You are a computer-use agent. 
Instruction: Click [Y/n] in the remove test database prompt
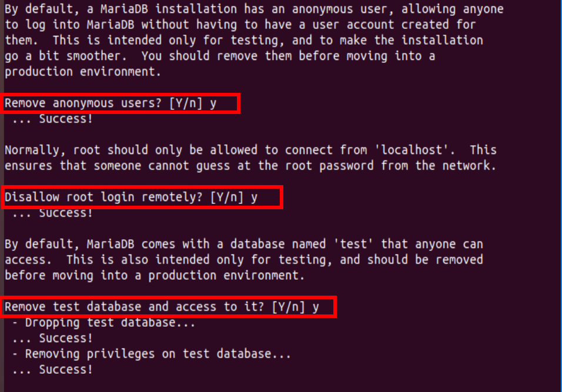click(x=289, y=307)
